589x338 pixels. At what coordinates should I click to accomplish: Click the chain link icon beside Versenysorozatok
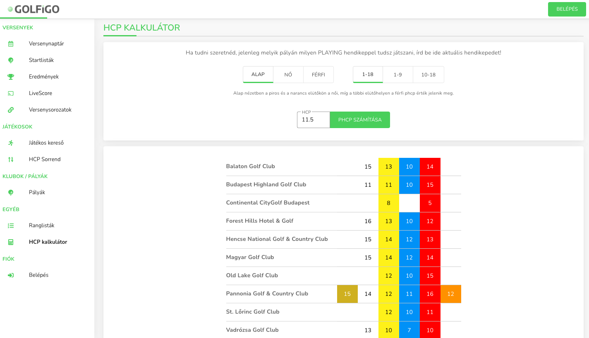coord(11,110)
